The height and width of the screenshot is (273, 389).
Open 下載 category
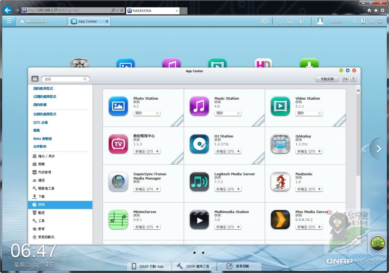(39, 197)
